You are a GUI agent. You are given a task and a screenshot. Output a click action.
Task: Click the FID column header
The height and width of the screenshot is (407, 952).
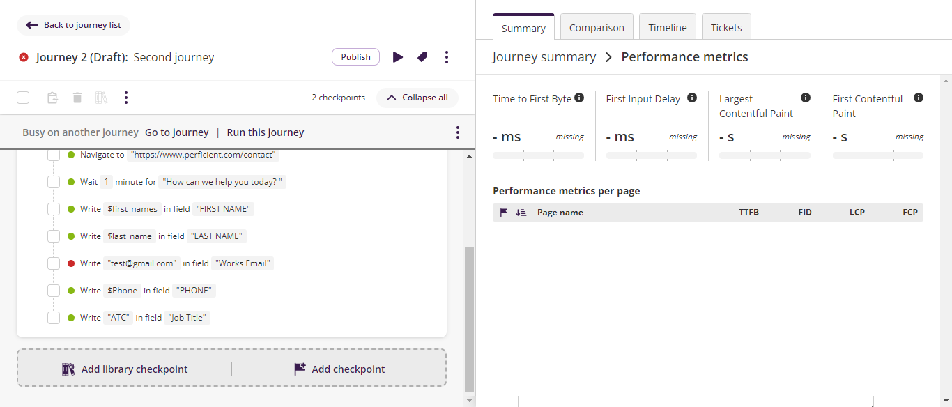click(x=805, y=213)
